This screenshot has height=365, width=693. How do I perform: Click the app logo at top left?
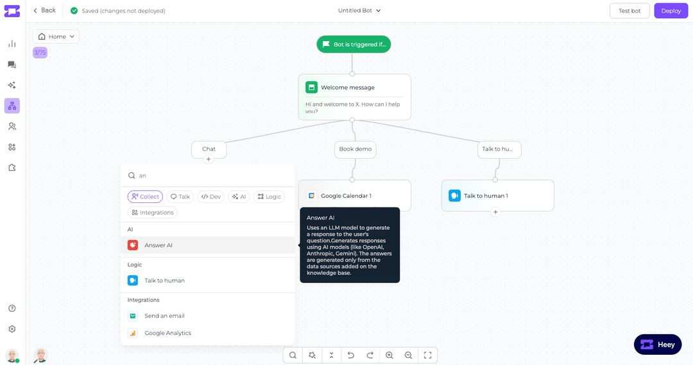point(12,11)
